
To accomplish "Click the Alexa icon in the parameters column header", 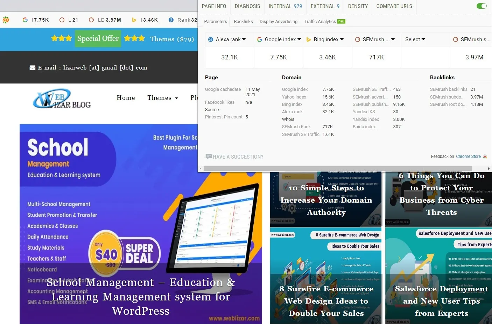I will click(x=211, y=39).
